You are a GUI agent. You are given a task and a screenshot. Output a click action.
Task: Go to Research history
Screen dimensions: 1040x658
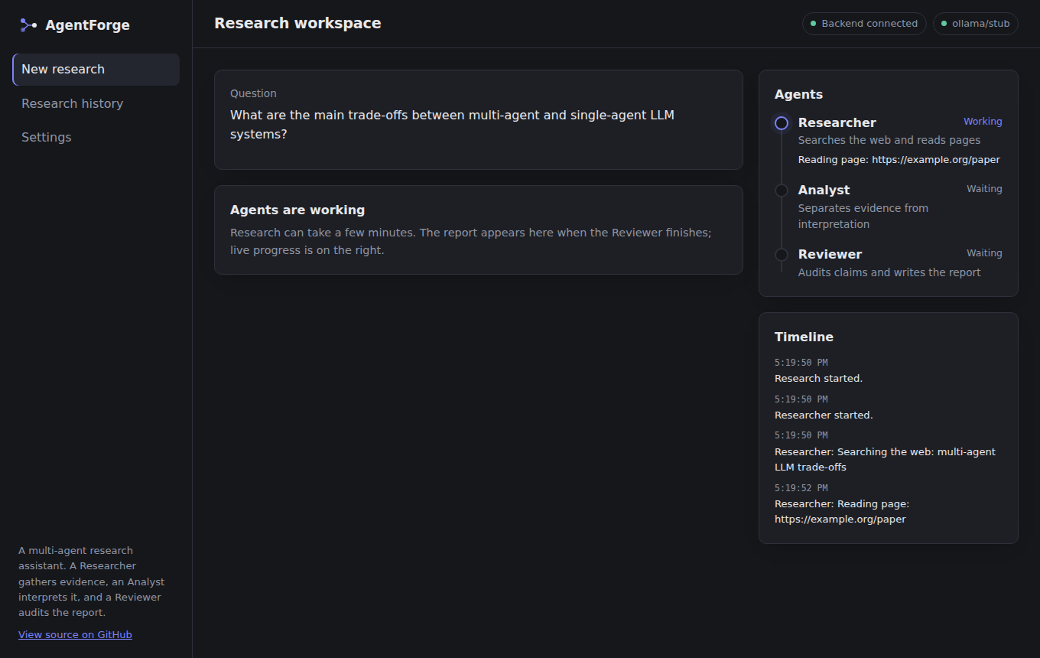click(96, 103)
